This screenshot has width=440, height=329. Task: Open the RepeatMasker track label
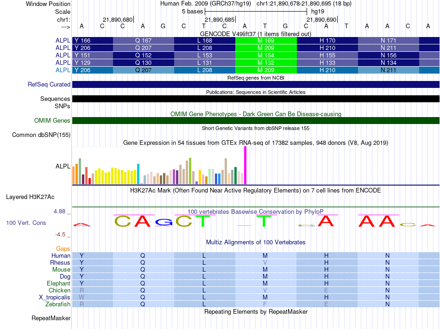[x=51, y=318]
